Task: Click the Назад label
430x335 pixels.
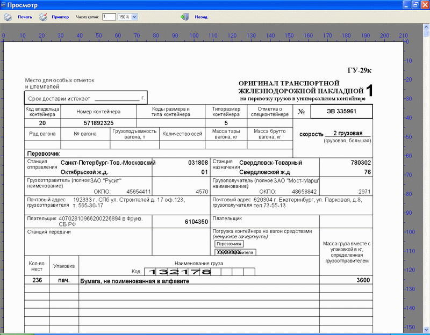Action: [x=201, y=17]
